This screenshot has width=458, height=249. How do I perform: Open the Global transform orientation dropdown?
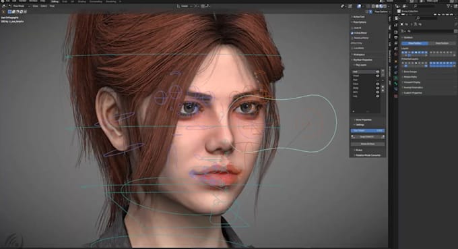click(185, 6)
